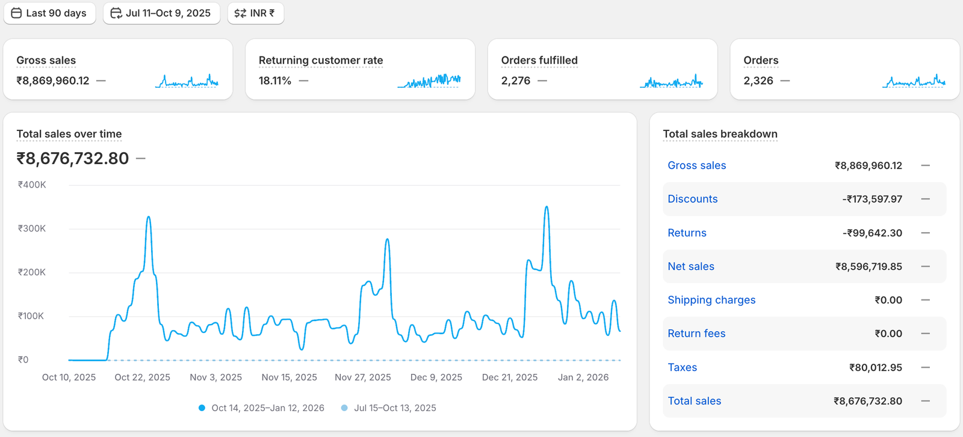
Task: Open the Gross sales link in breakdown
Action: (x=696, y=165)
